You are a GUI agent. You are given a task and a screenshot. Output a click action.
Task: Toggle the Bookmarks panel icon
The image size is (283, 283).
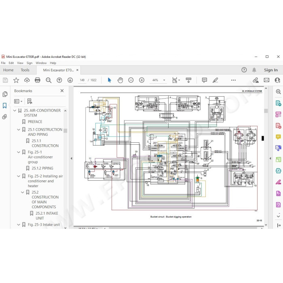click(5, 106)
